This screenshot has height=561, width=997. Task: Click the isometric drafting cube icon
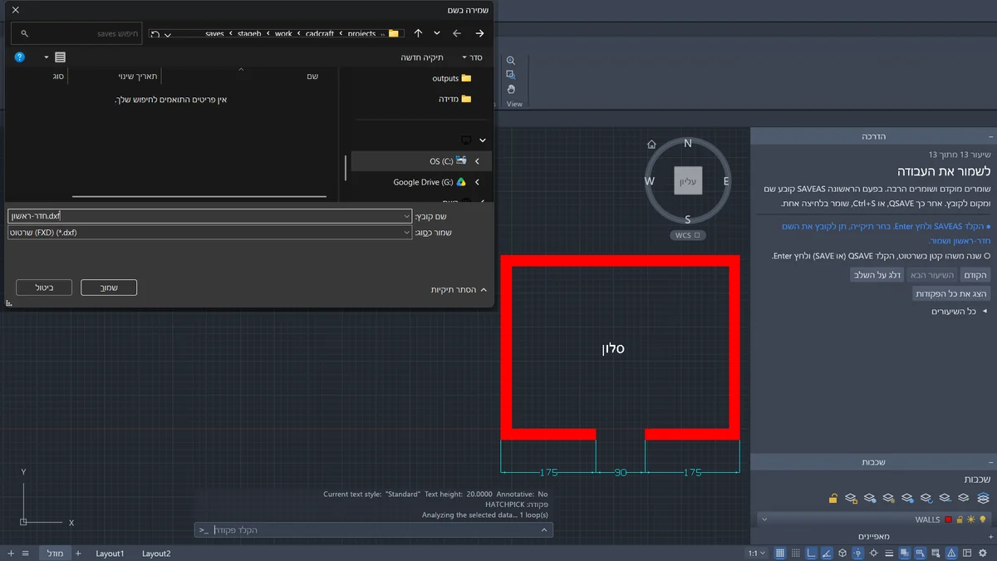(842, 553)
